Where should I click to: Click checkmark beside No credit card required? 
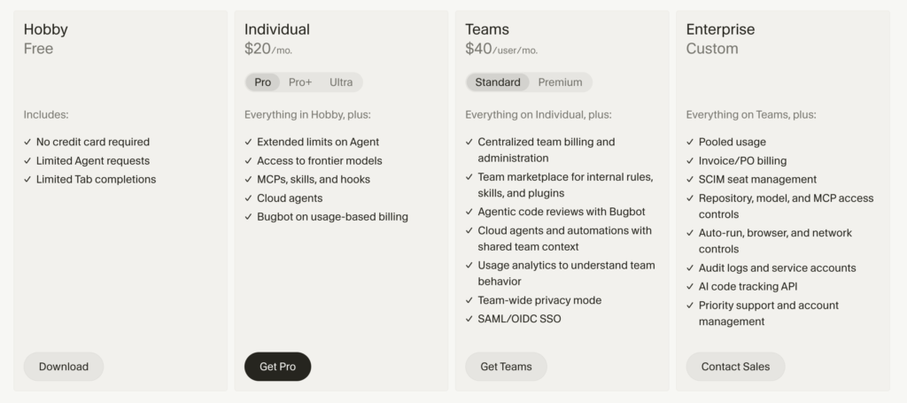pos(27,142)
